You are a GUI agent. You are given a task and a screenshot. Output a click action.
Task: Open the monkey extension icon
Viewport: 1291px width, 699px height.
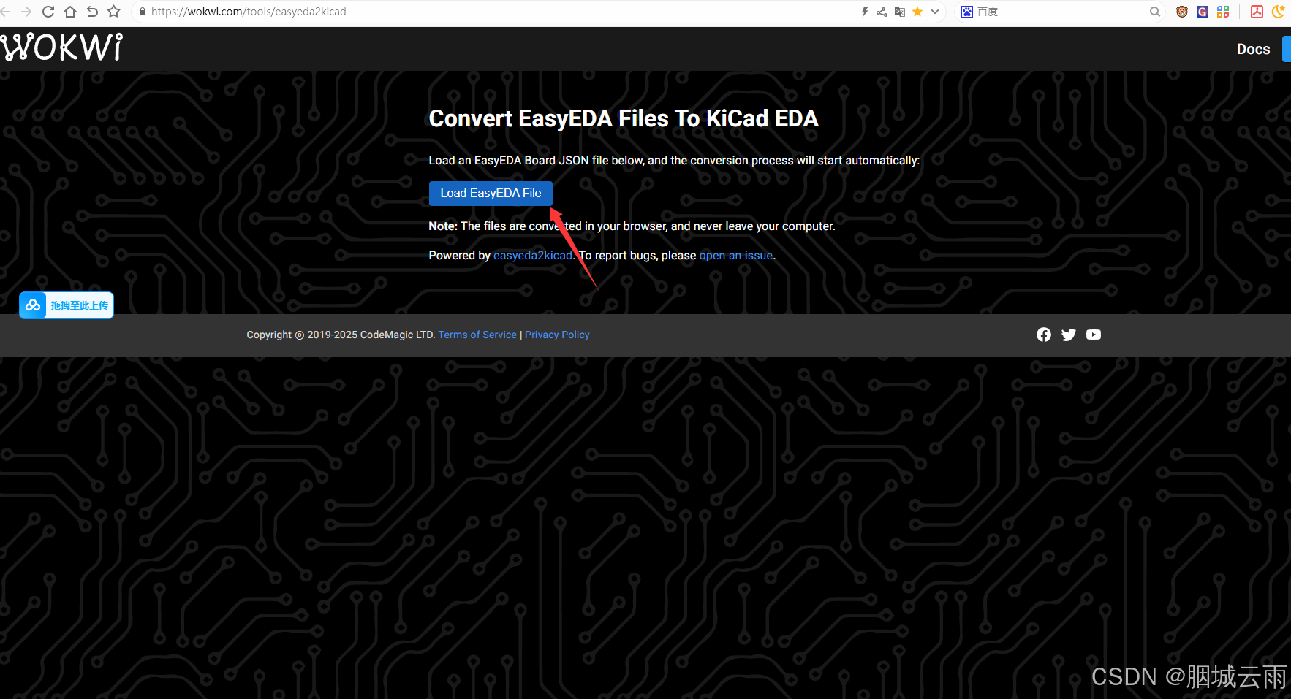point(1182,12)
